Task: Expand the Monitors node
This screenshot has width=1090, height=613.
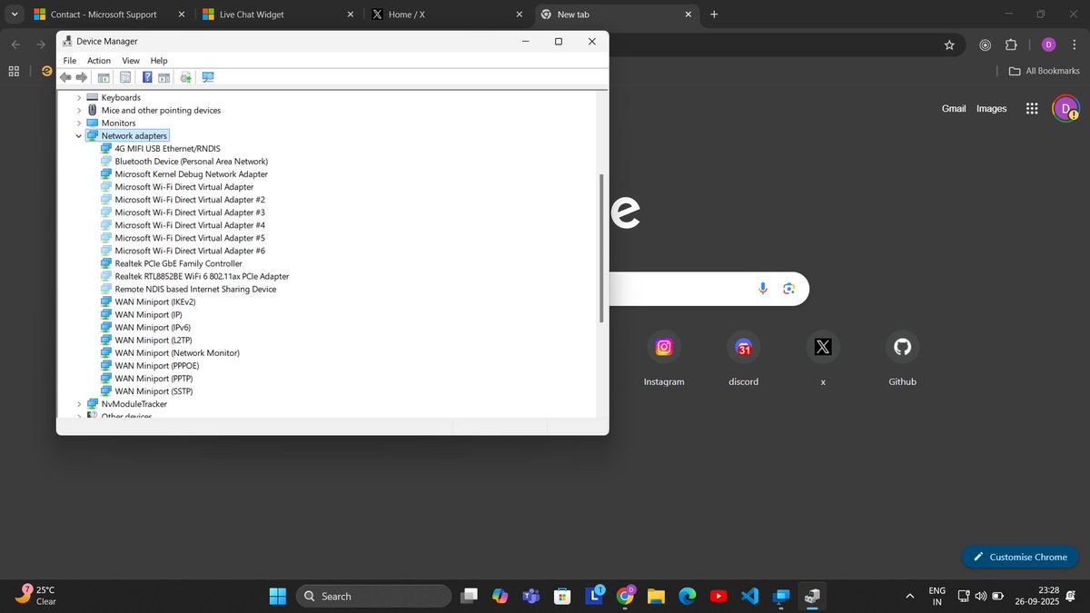Action: pyautogui.click(x=79, y=123)
